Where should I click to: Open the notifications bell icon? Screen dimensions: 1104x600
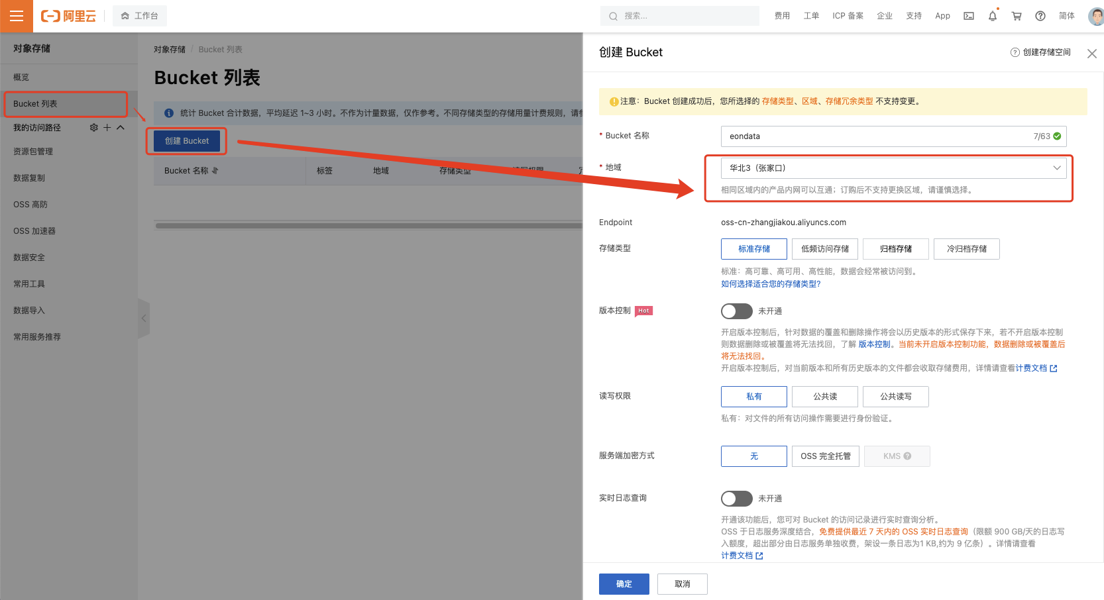pyautogui.click(x=992, y=15)
